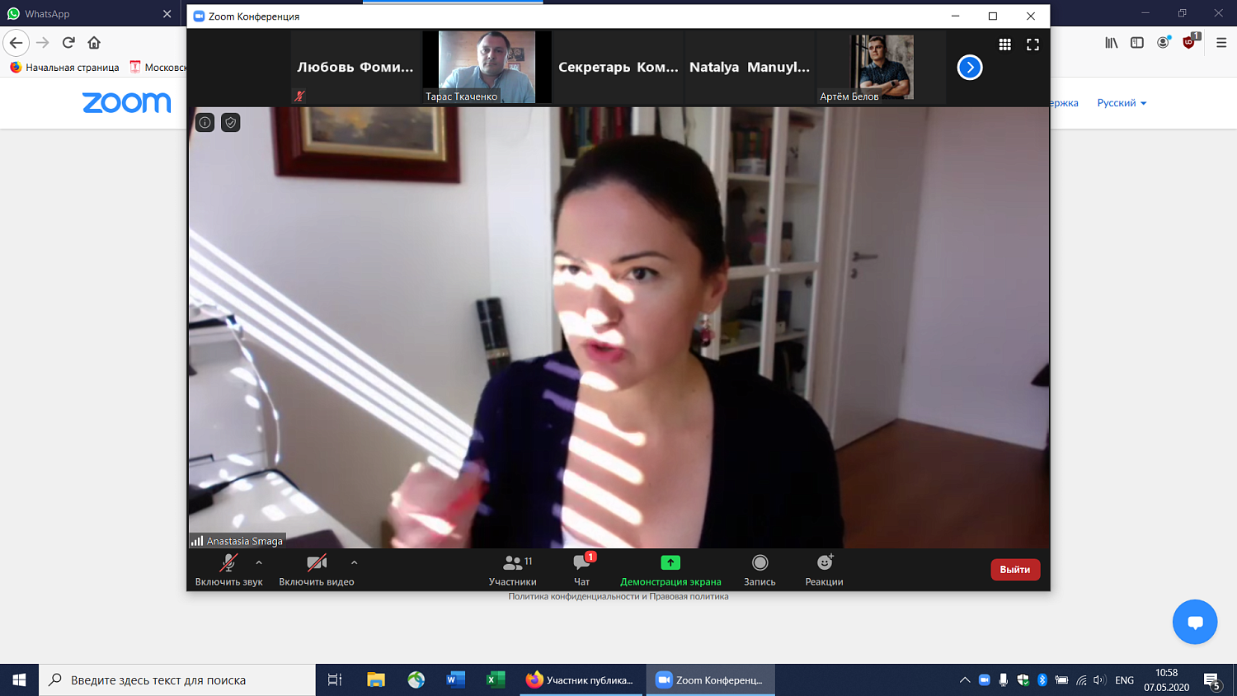
Task: Click Windows taskbar search field
Action: (177, 680)
